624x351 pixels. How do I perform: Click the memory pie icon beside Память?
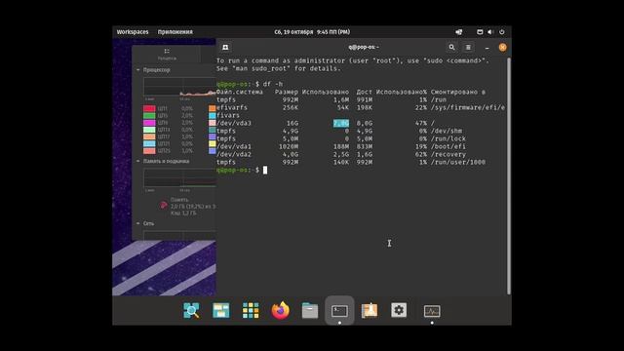coord(164,205)
